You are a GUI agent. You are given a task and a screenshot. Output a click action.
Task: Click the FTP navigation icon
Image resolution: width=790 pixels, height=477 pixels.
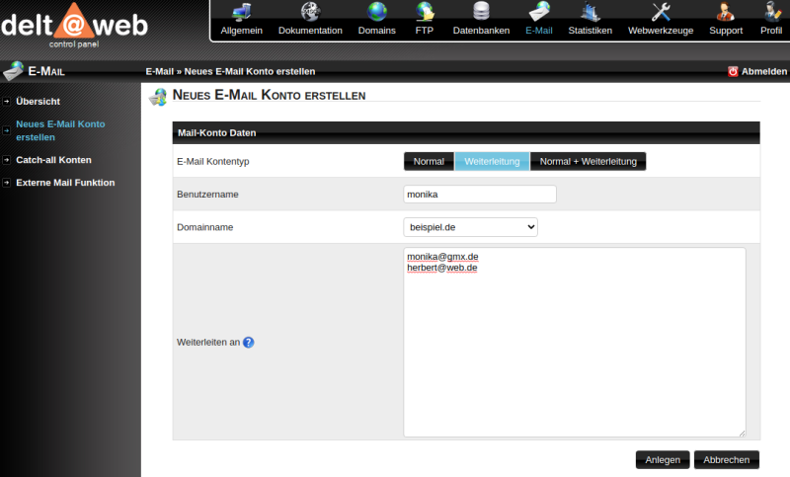point(425,13)
